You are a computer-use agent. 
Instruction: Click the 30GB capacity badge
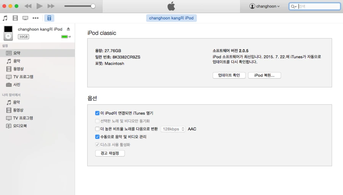pos(23,36)
